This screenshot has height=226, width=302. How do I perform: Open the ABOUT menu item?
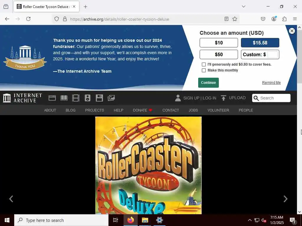(50, 110)
